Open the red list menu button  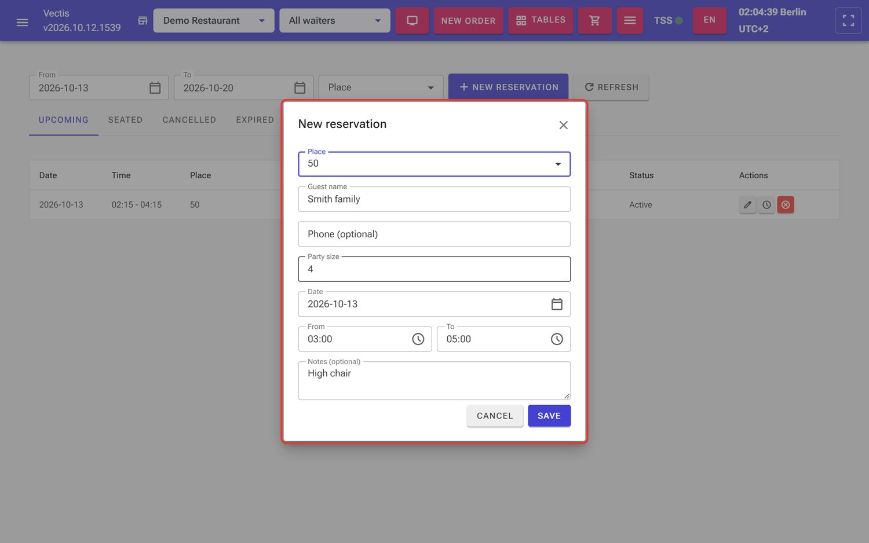tap(630, 20)
